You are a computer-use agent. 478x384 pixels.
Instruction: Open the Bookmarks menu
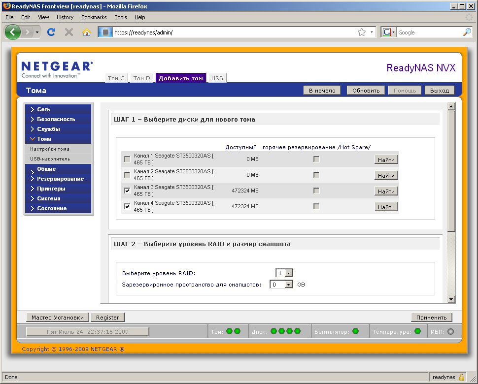click(94, 17)
